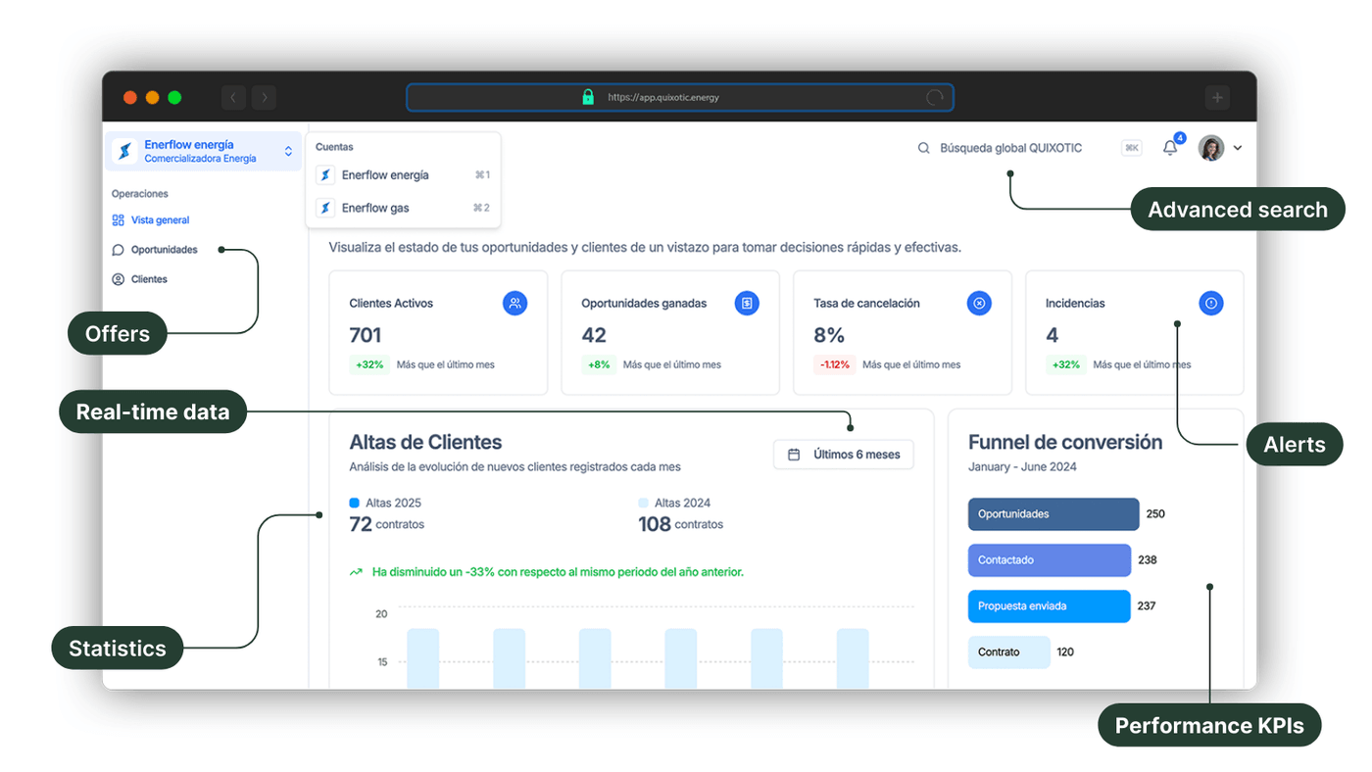Open Oportunidades in the sidebar
Screen dimensions: 1372x772
pos(155,250)
